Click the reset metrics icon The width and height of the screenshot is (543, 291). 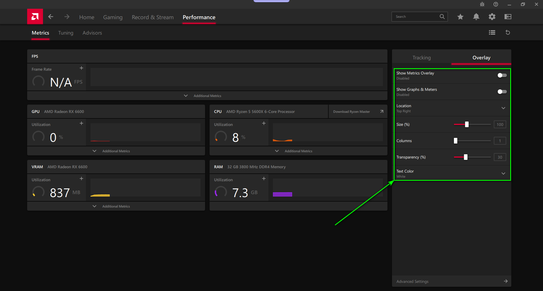point(508,32)
